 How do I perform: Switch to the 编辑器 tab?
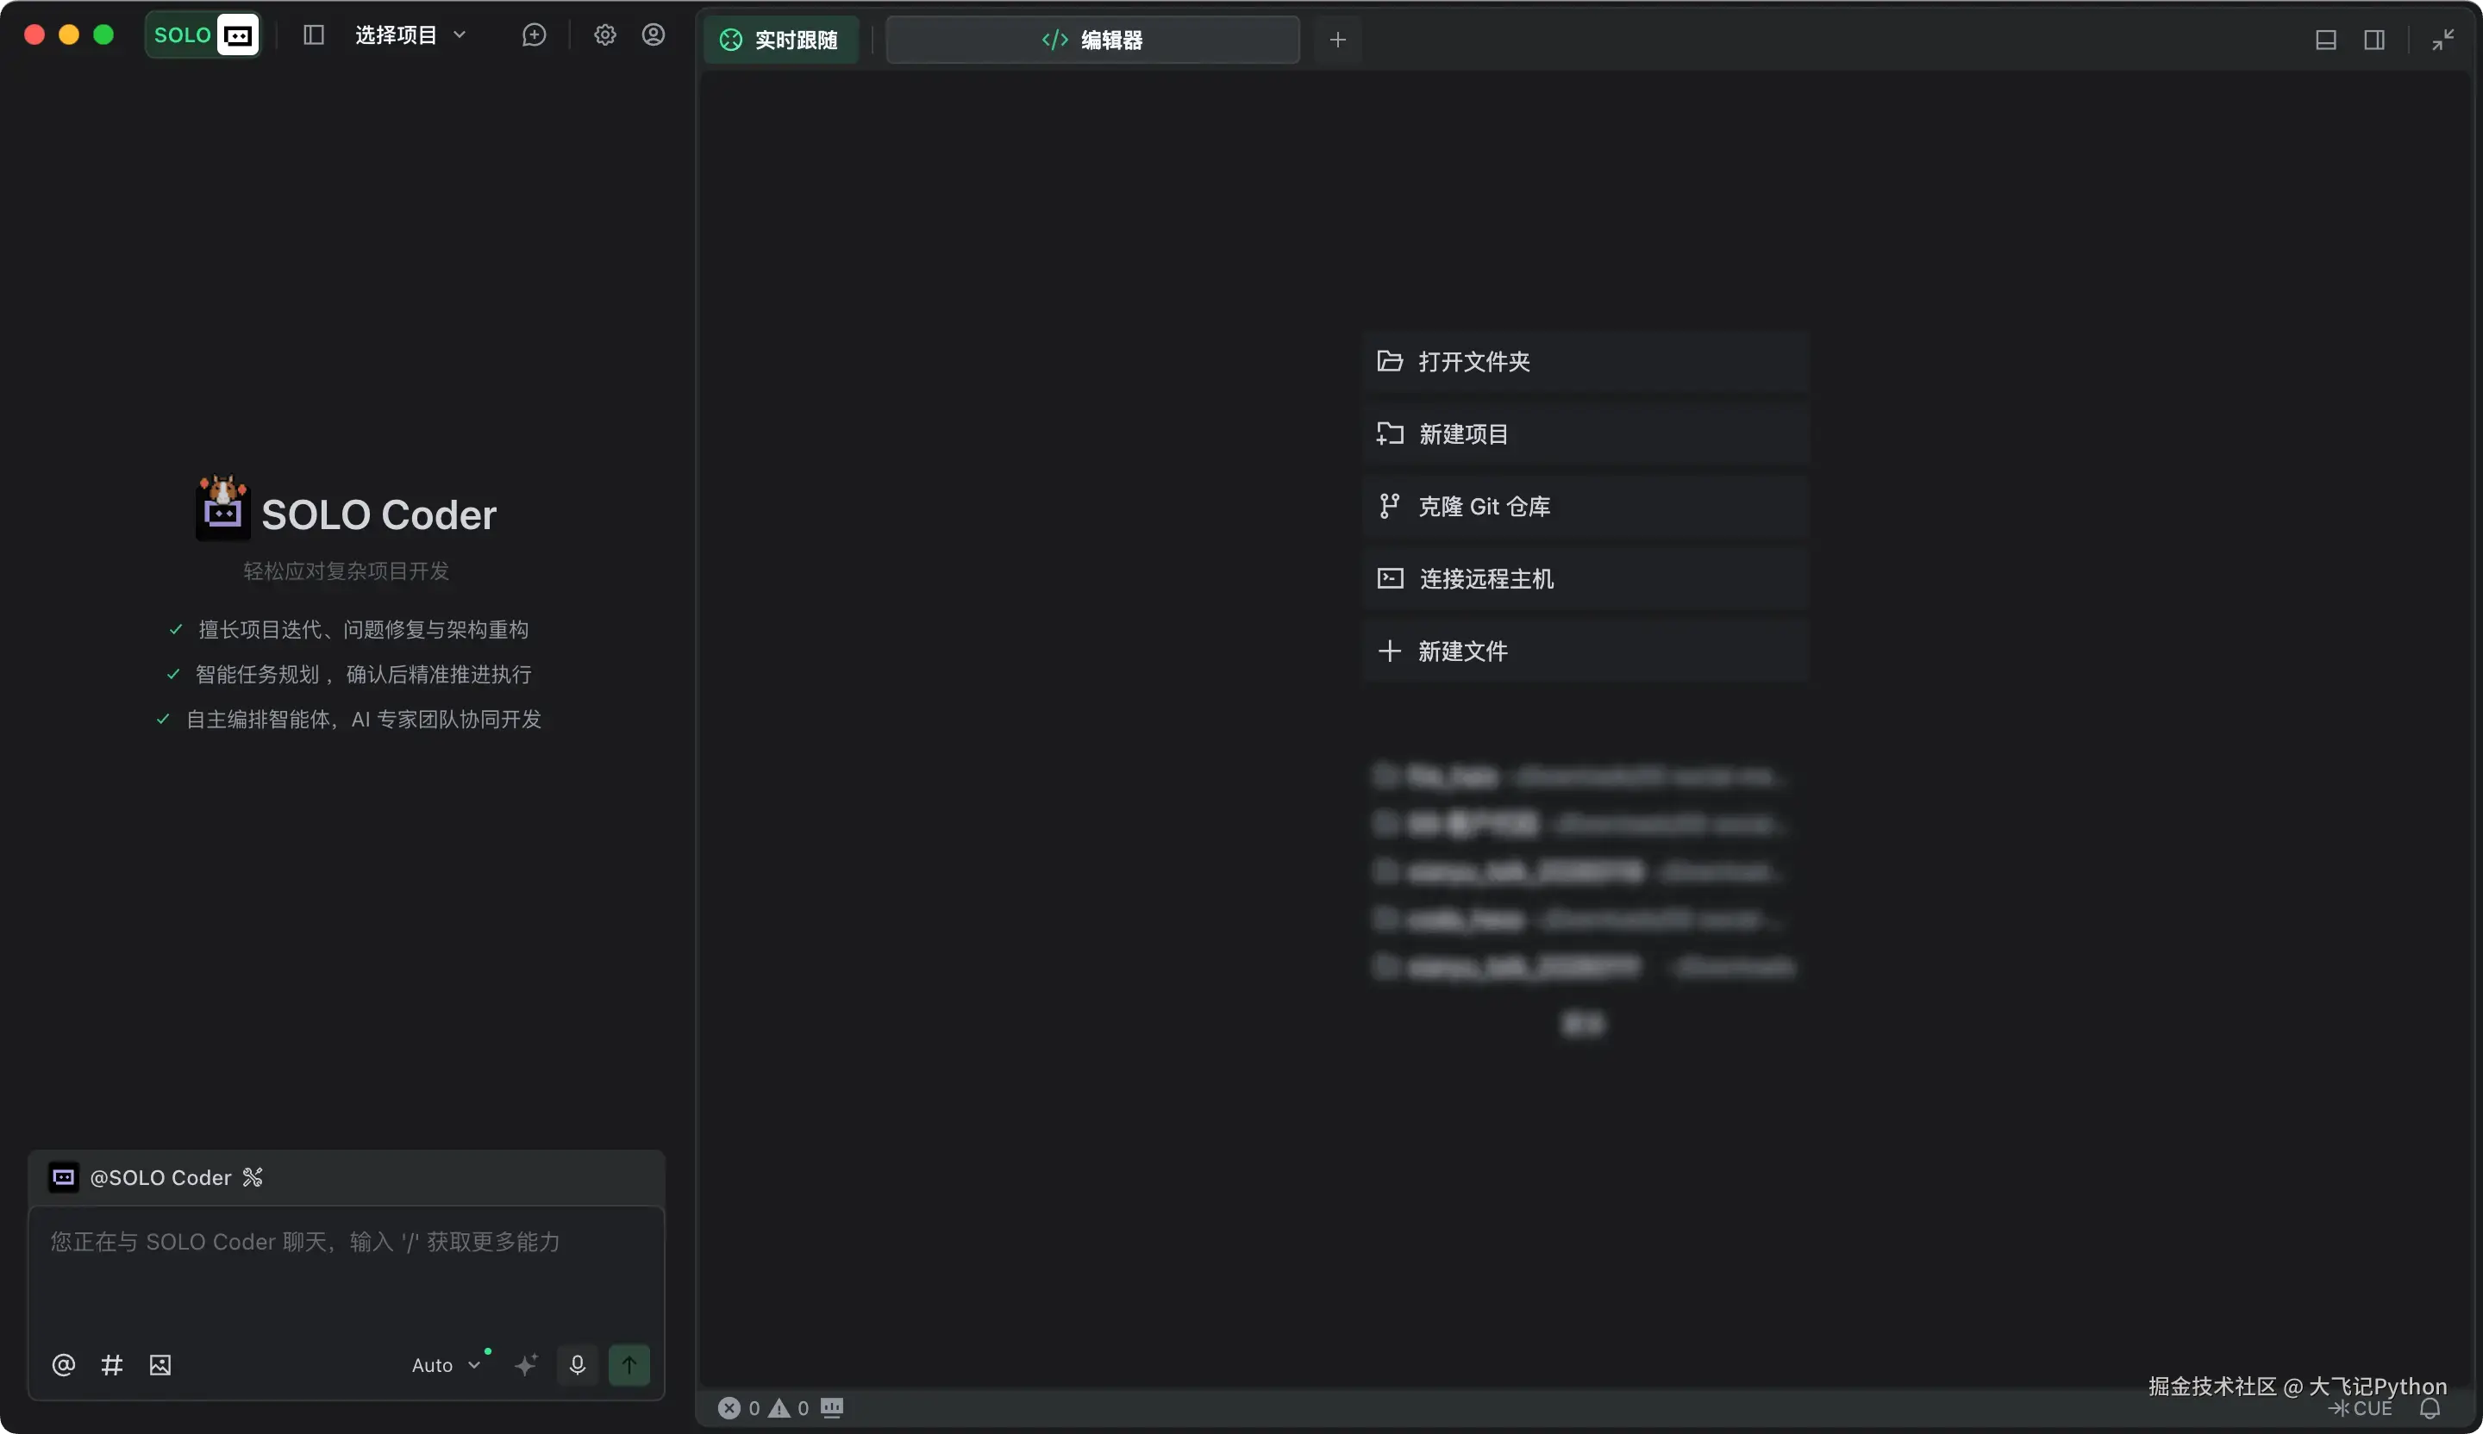[1091, 40]
